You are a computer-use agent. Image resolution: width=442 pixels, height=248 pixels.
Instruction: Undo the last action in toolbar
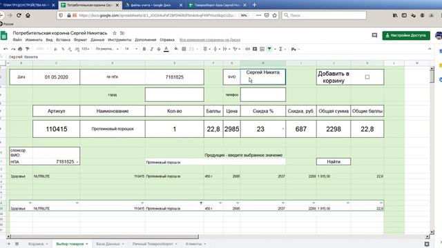click(x=6, y=49)
